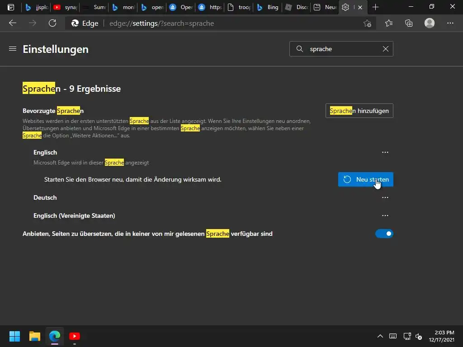This screenshot has width=463, height=347.
Task: Click the Edge site identity label
Action: tap(85, 23)
